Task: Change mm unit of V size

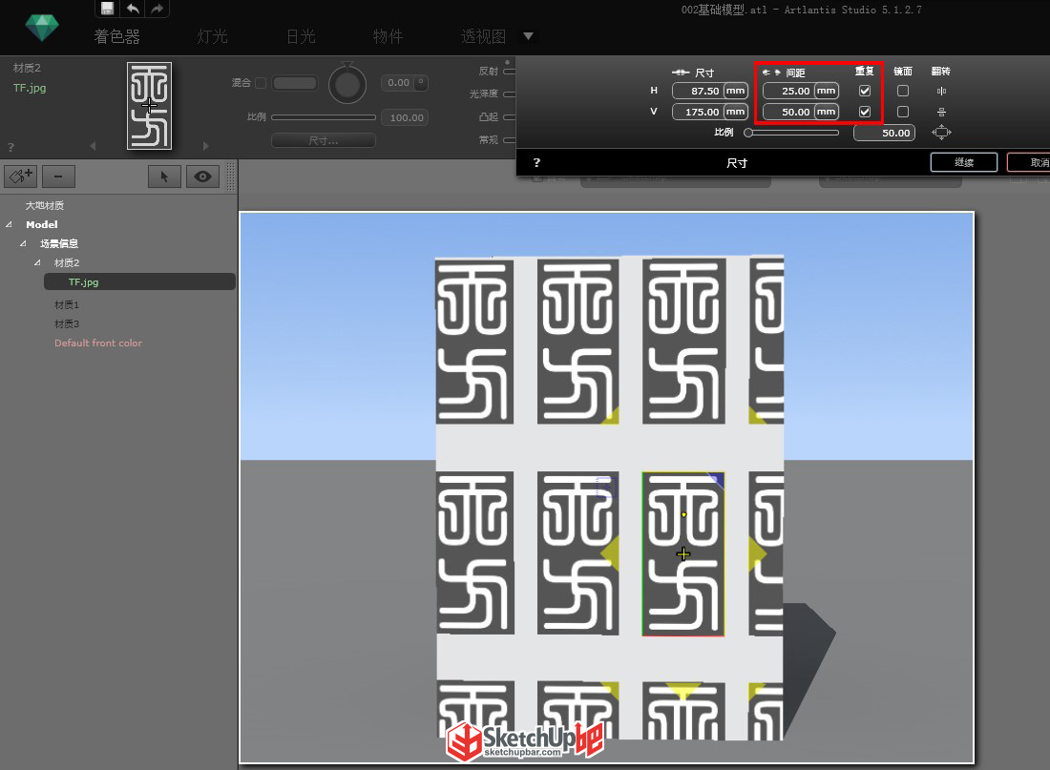Action: (x=735, y=112)
